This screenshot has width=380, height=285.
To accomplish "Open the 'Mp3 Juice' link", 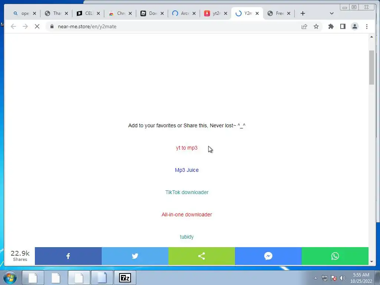I will pyautogui.click(x=187, y=170).
